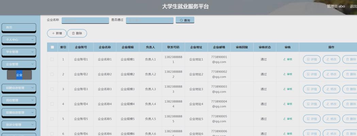The height and width of the screenshot is (136, 357).
Task: Check the checkbox for 企业账号4 row
Action: 52,104
